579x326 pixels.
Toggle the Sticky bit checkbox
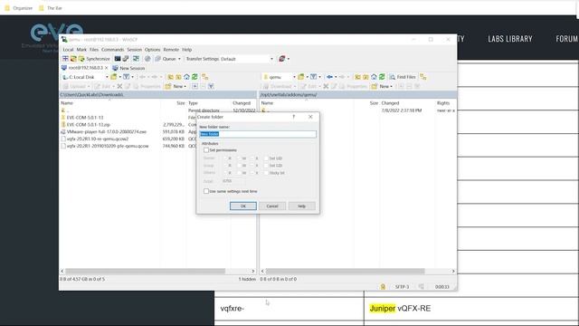pyautogui.click(x=266, y=173)
